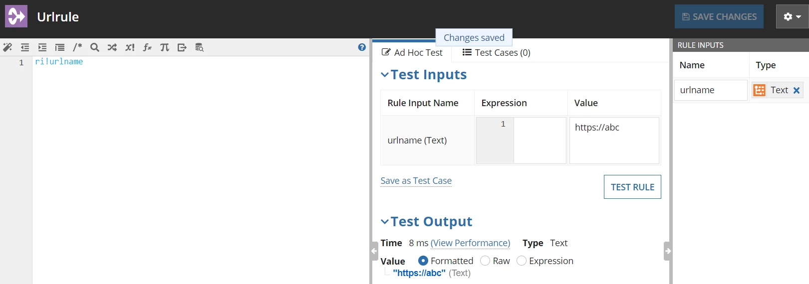This screenshot has height=284, width=809.
Task: Collapse the Test Inputs section
Action: click(384, 75)
